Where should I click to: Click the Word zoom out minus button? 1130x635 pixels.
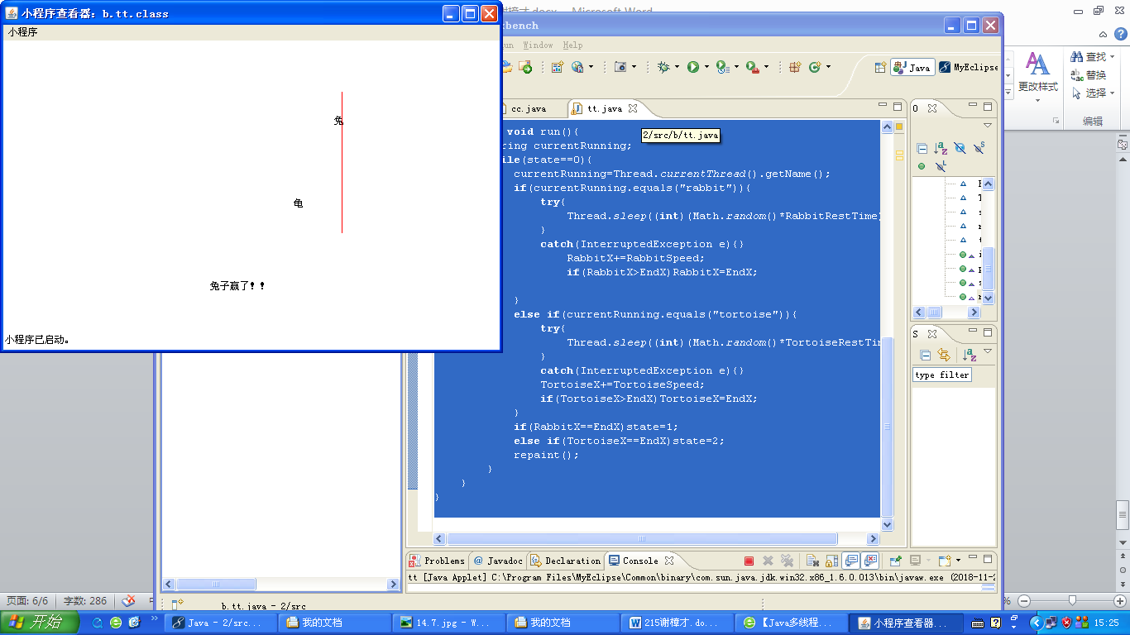[x=1024, y=601]
